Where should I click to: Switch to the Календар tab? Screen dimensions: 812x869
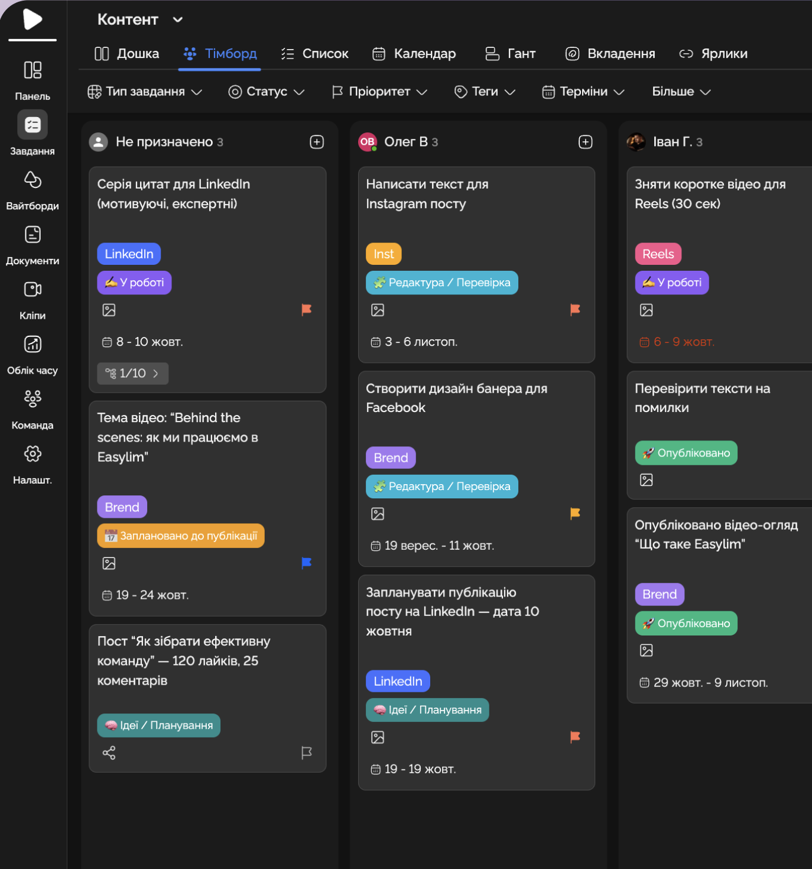414,54
